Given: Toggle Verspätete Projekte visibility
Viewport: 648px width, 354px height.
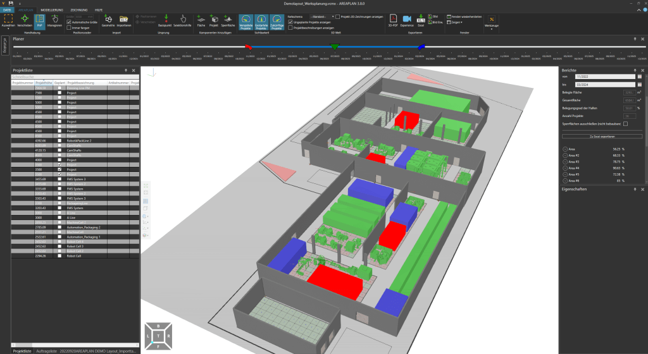Looking at the screenshot, I should [x=246, y=23].
